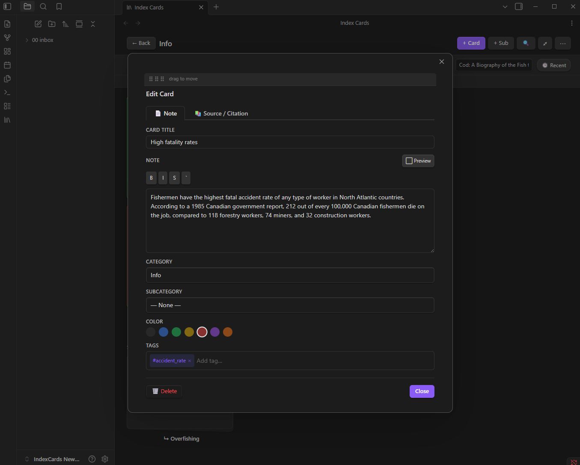Select the yellow color swatch
The width and height of the screenshot is (580, 465).
click(x=189, y=332)
